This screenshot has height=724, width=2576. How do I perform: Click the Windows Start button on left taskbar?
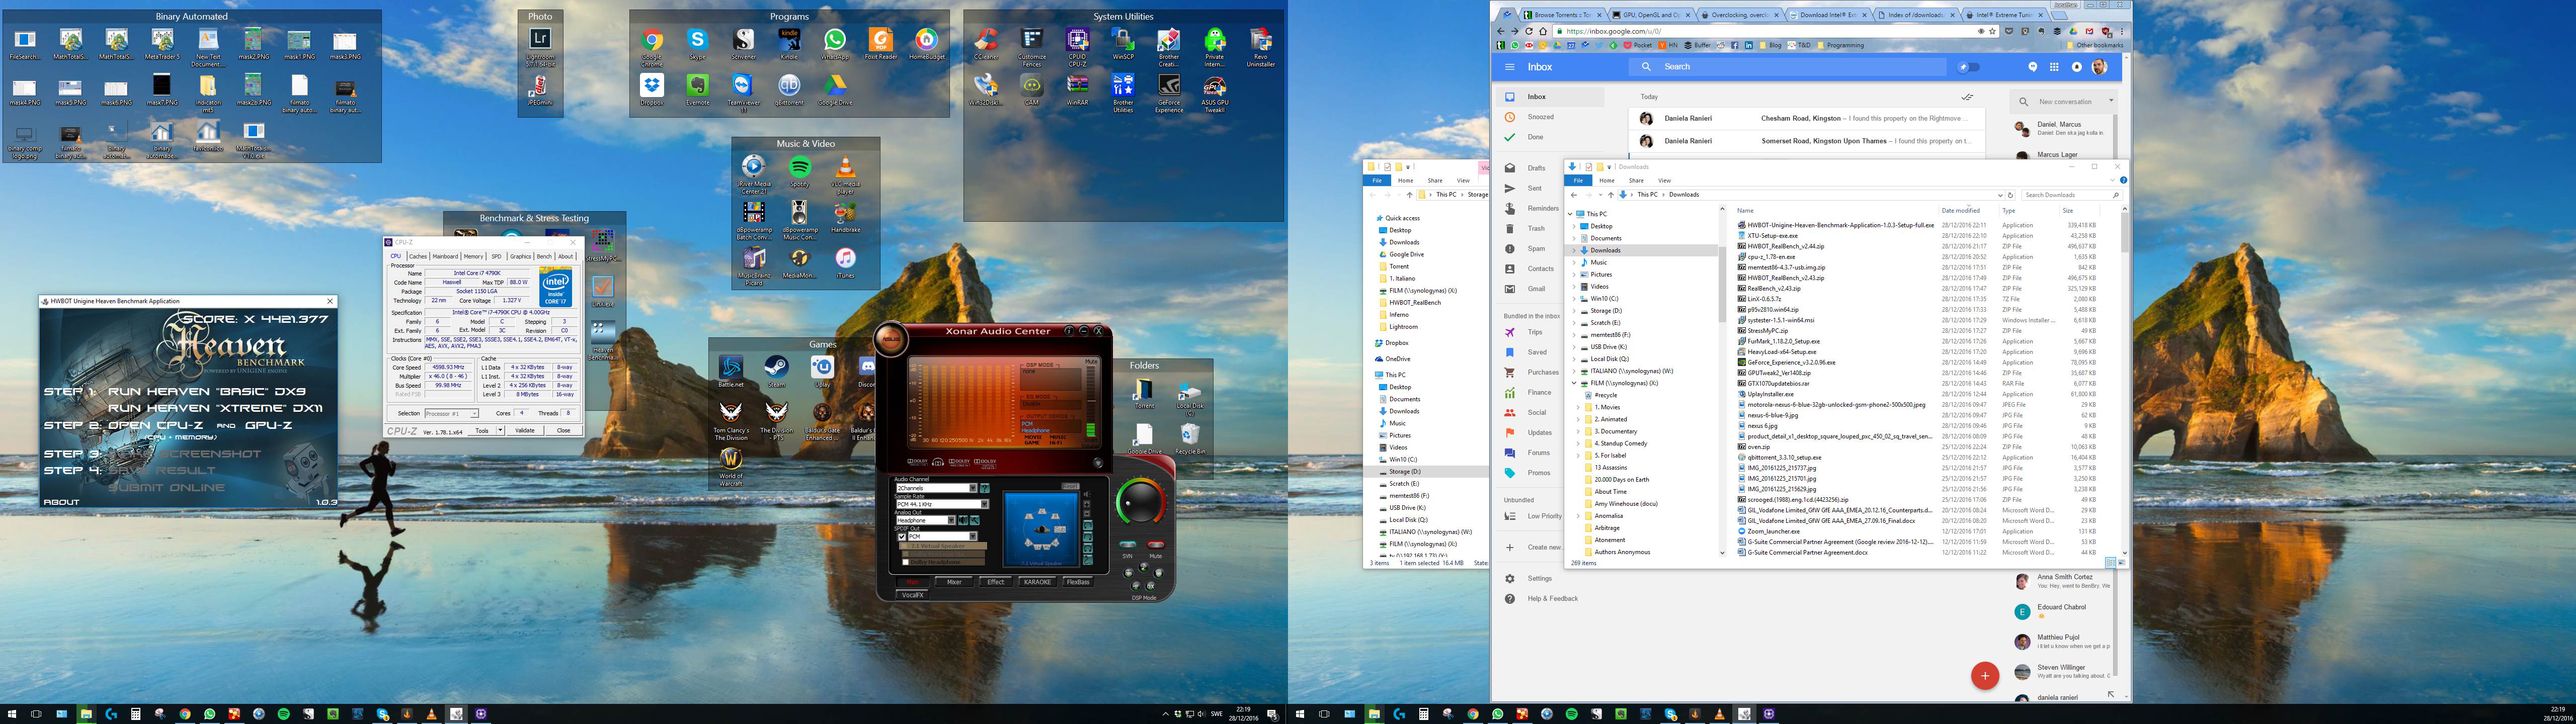(x=12, y=714)
